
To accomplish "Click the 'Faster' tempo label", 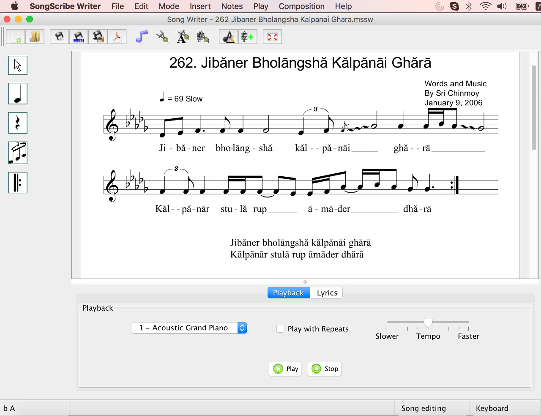I will coord(469,336).
